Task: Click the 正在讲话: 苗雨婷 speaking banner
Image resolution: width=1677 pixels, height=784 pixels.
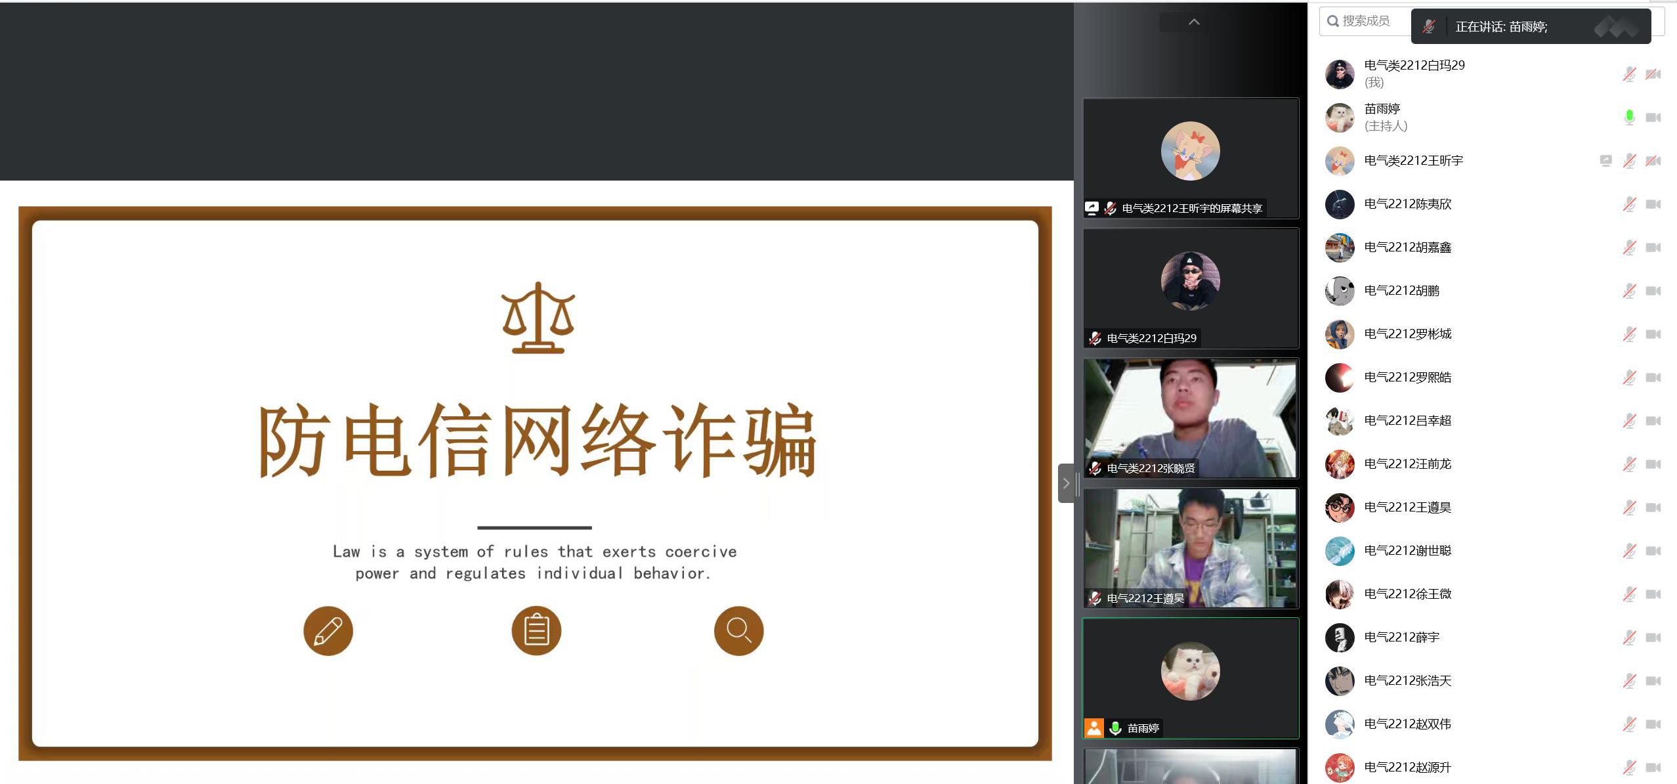Action: [1501, 27]
